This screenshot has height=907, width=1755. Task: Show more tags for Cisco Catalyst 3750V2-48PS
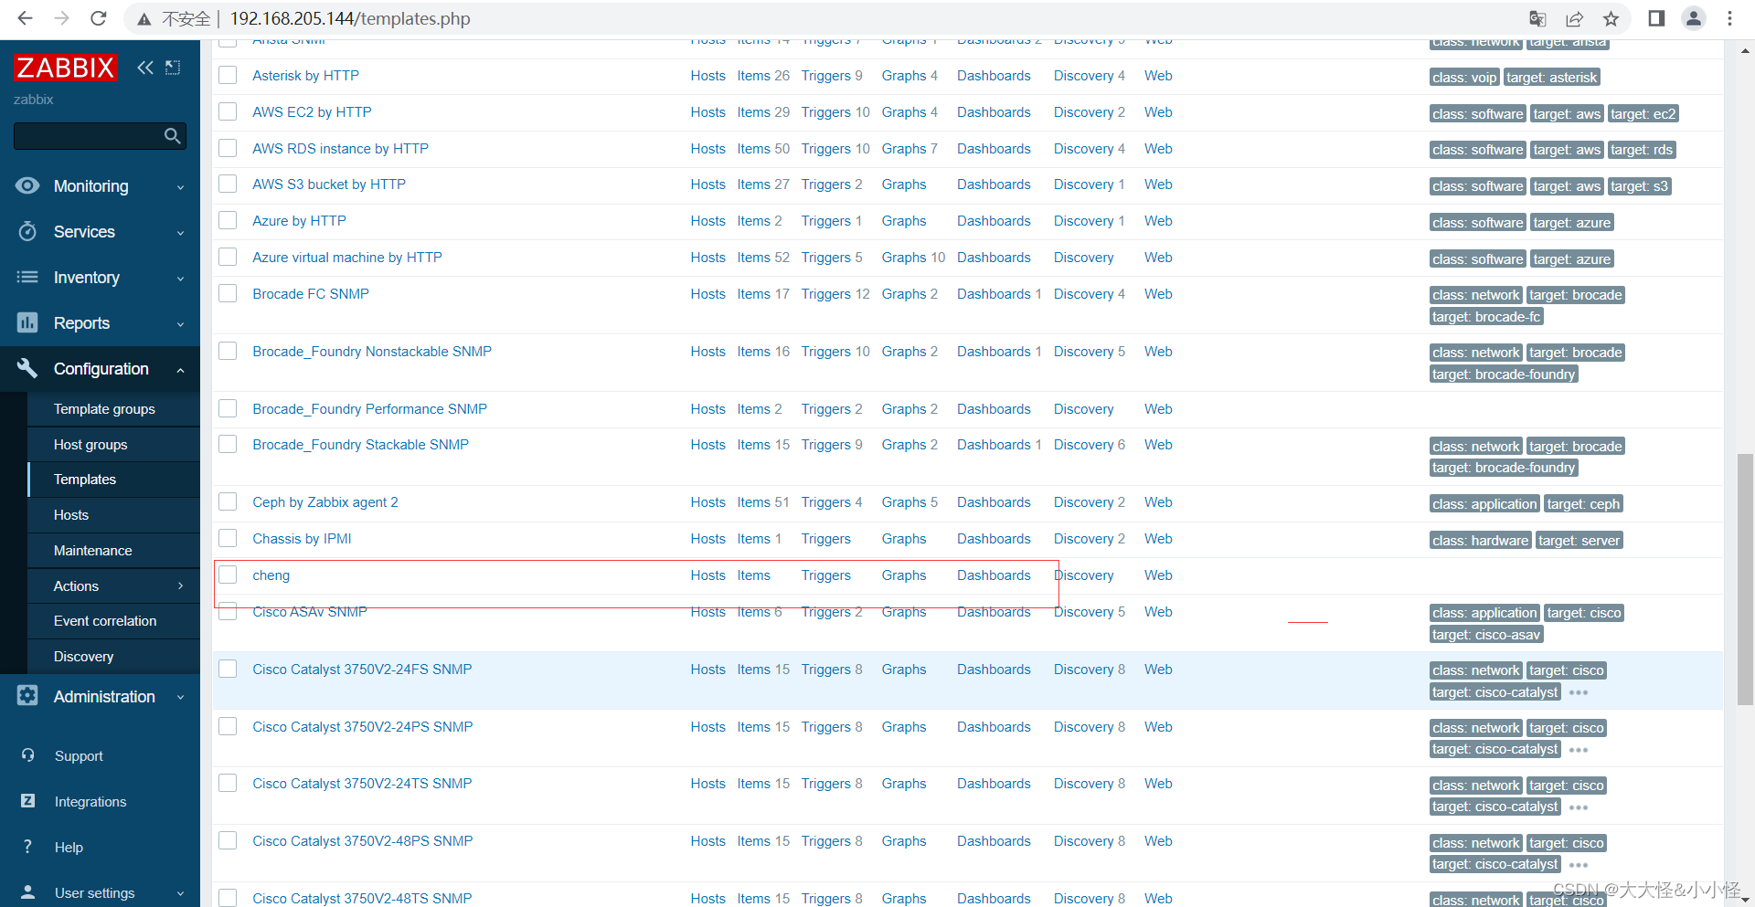pos(1579,864)
